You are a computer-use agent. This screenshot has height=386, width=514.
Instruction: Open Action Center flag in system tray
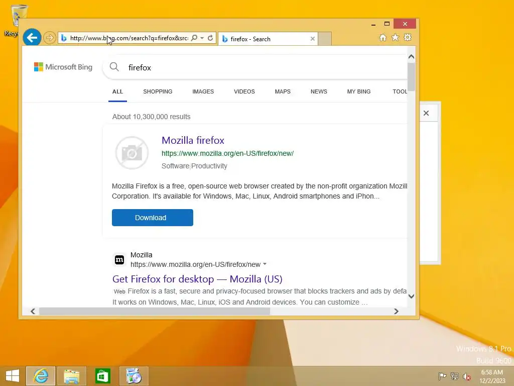pos(442,376)
